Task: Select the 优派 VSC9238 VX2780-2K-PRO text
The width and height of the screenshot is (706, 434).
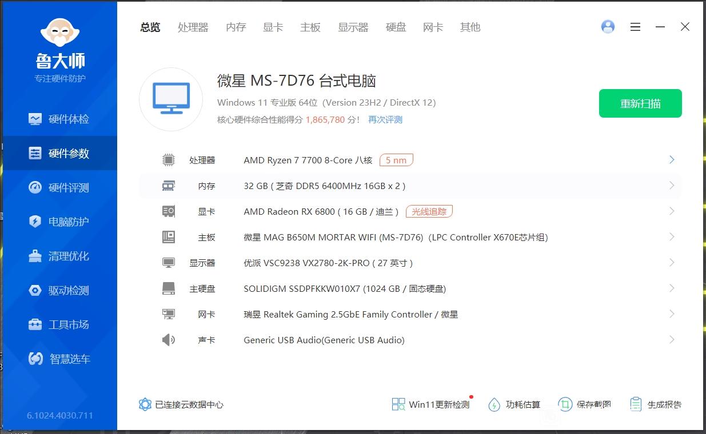Action: (x=328, y=263)
